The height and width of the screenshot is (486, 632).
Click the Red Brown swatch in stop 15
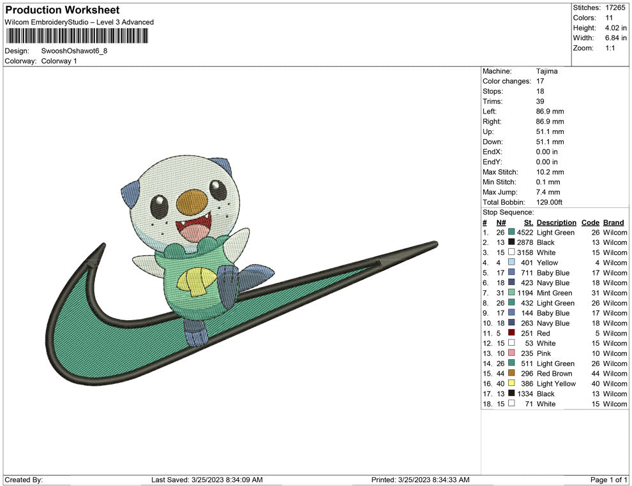click(x=511, y=373)
